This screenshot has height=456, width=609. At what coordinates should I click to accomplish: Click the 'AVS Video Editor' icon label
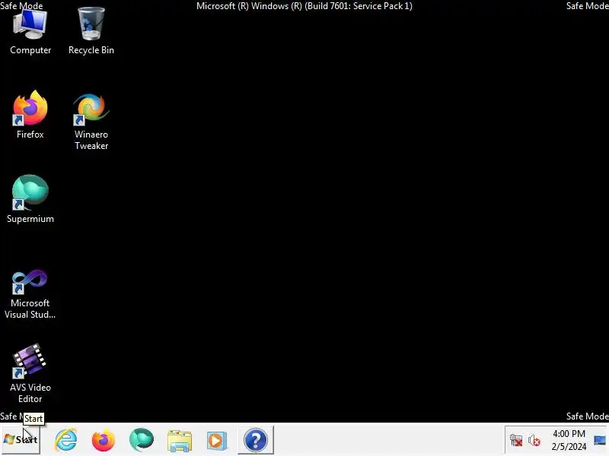point(30,393)
